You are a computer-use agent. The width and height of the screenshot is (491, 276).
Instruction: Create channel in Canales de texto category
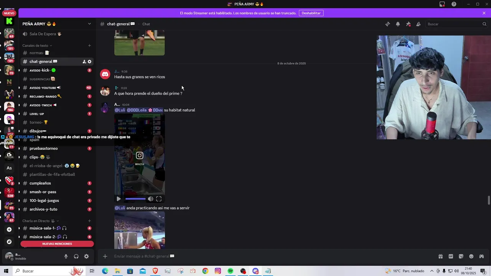89,46
